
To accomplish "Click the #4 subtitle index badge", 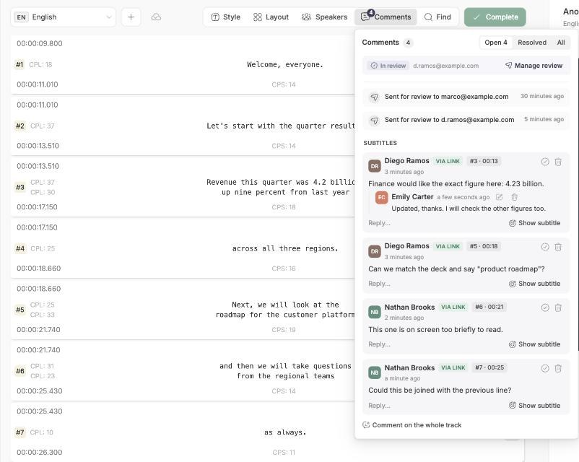I will point(20,248).
